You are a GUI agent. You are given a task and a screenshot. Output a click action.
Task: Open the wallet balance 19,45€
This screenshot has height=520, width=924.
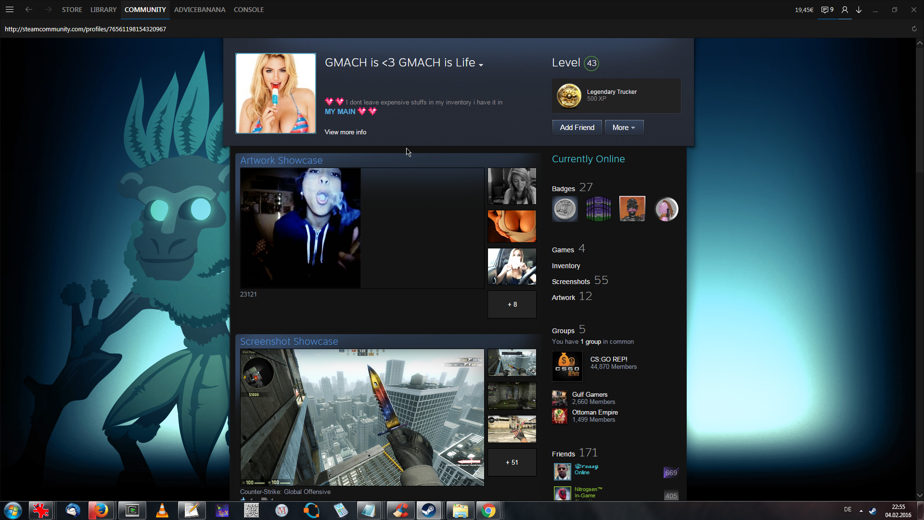coord(804,10)
